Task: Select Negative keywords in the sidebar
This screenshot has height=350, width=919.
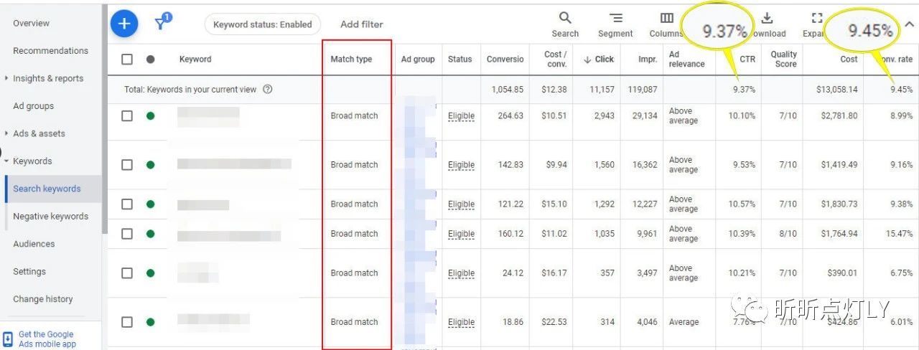Action: (x=50, y=217)
